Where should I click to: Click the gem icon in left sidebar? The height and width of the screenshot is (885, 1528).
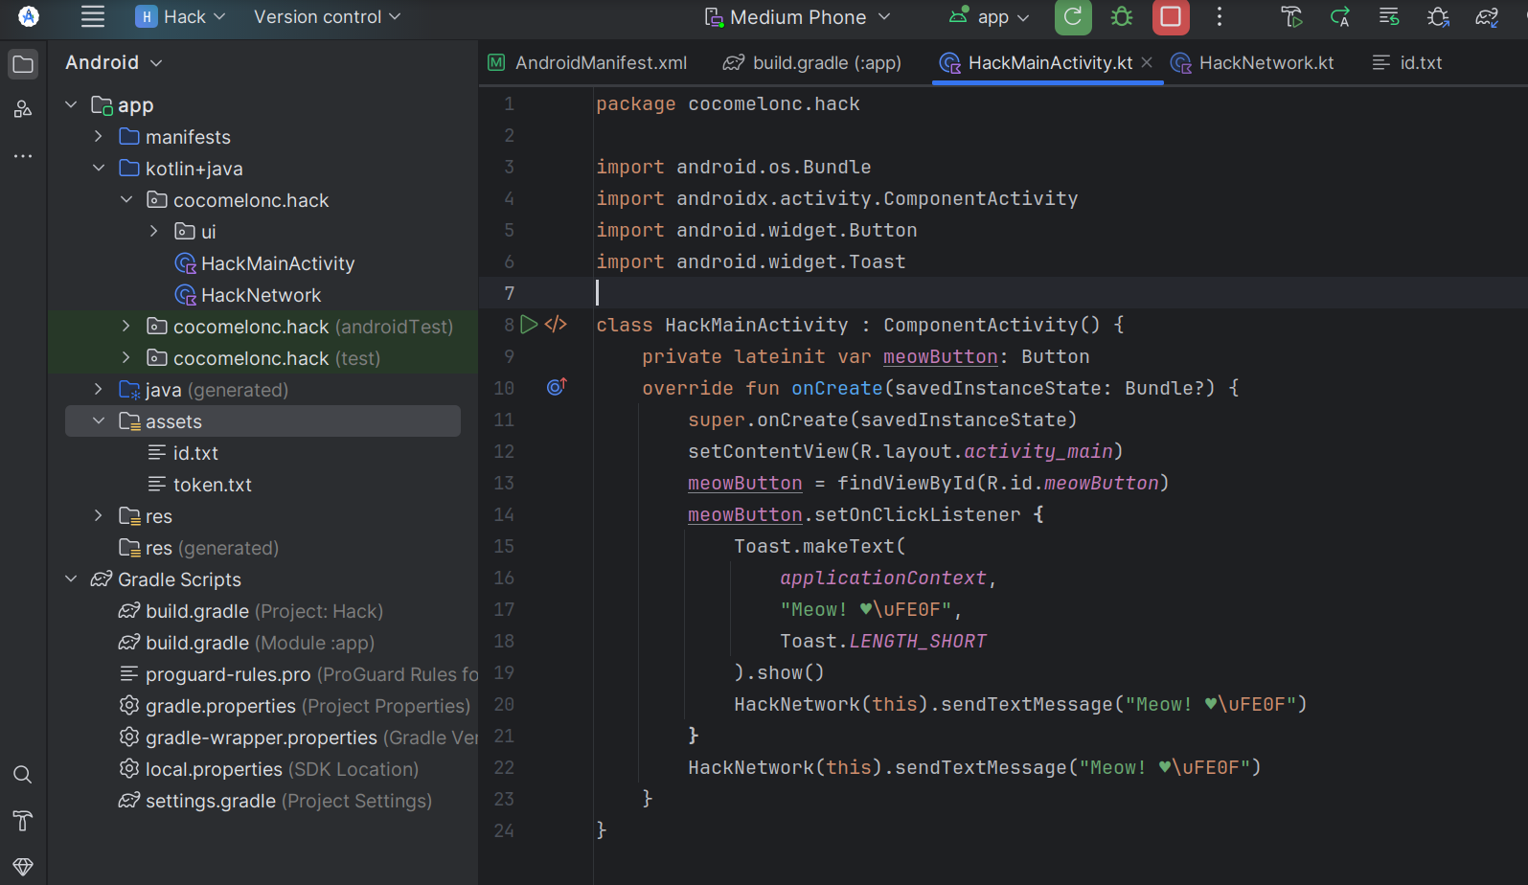click(23, 867)
